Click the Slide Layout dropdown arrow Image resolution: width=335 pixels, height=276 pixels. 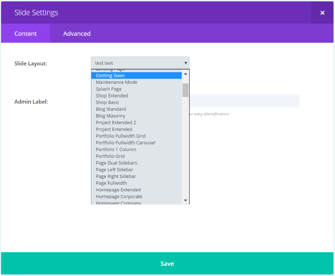click(x=186, y=63)
